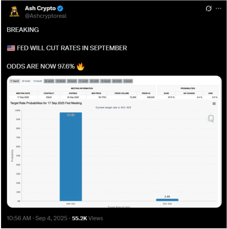Screen dimensions: 227x229
Task: Open the three-dot more options menu
Action: 218,9
